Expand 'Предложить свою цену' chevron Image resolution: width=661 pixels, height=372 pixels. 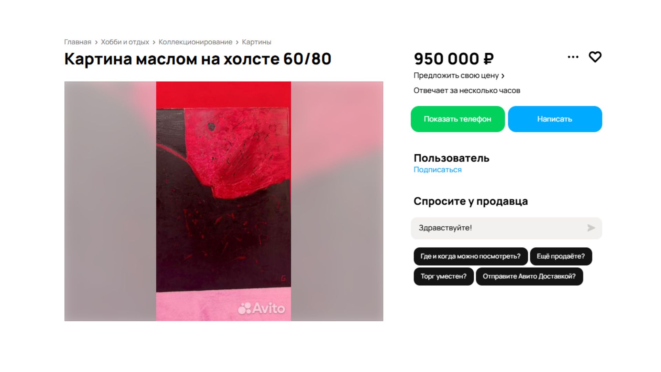pos(503,76)
